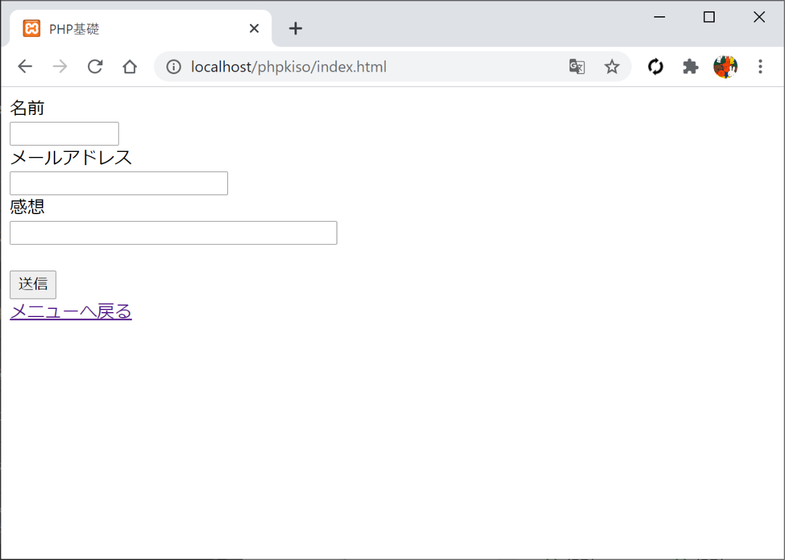Click the メールアドレス input field
The image size is (785, 560).
coord(119,183)
